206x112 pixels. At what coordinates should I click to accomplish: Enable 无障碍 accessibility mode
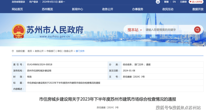click(x=183, y=2)
